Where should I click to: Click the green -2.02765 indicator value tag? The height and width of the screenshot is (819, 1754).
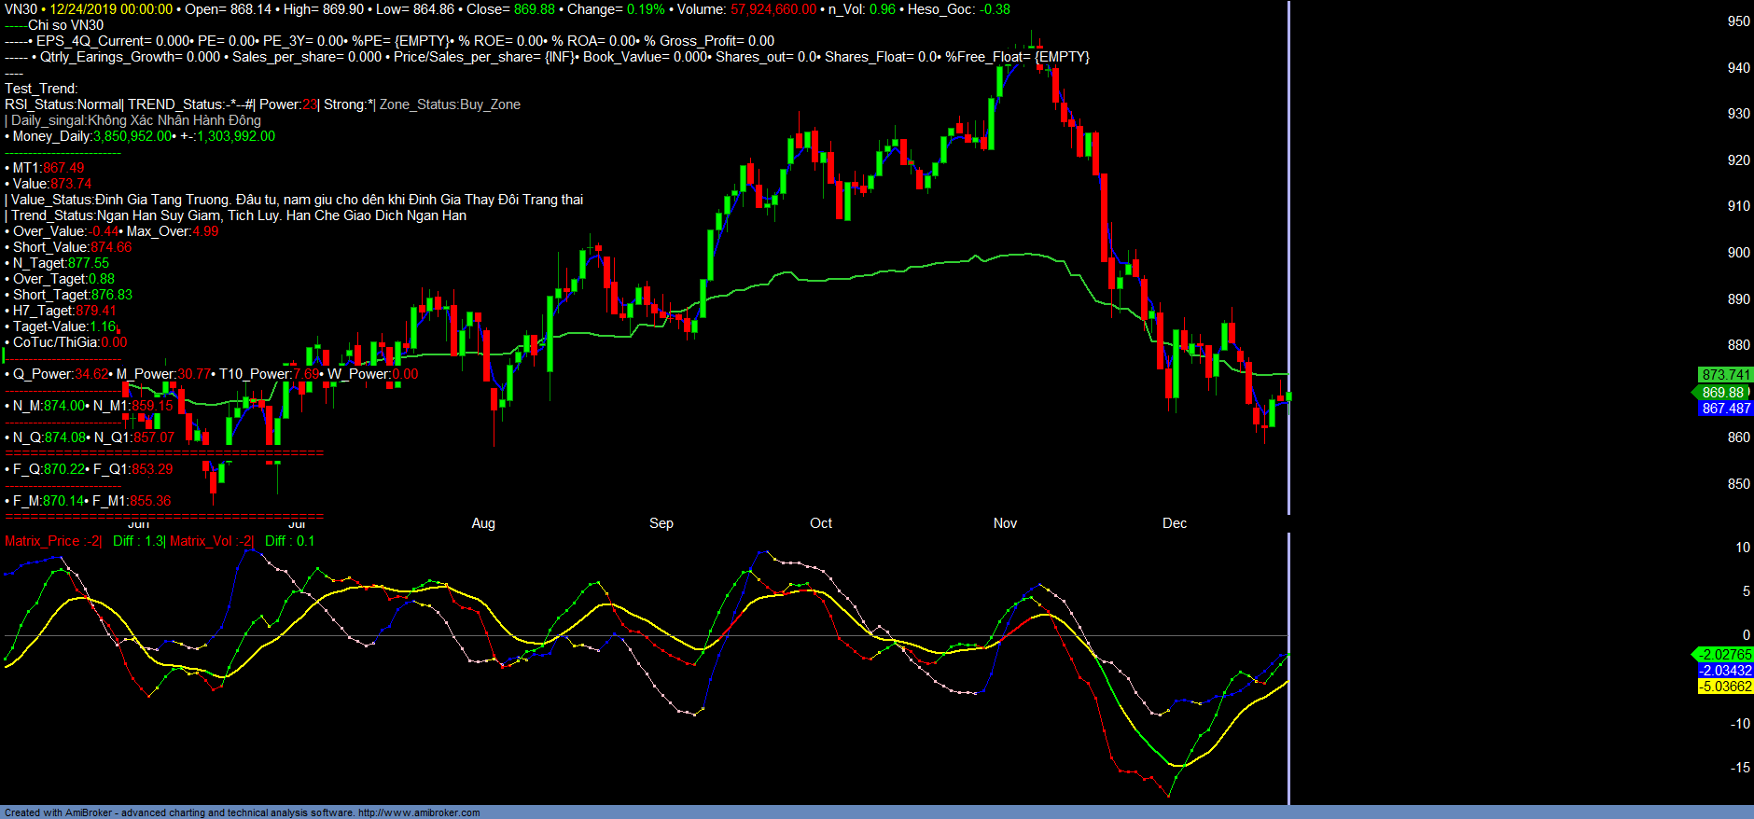tap(1725, 655)
